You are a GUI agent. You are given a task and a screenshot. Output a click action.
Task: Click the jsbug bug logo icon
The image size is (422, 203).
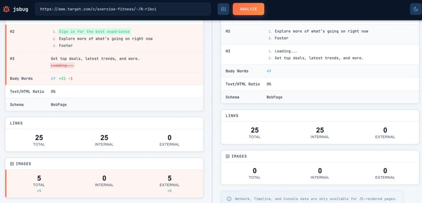[6, 9]
